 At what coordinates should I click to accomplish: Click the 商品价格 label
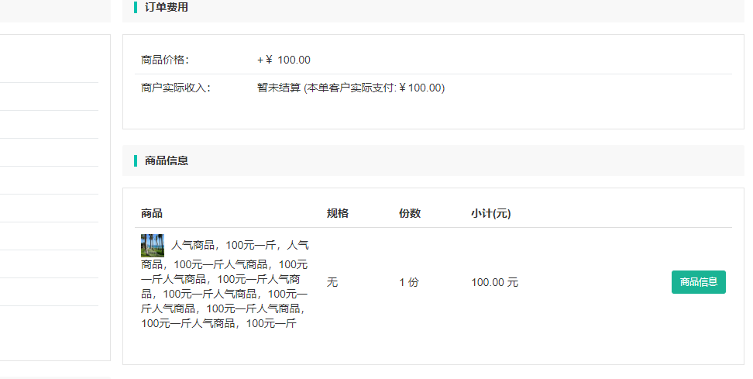[165, 60]
